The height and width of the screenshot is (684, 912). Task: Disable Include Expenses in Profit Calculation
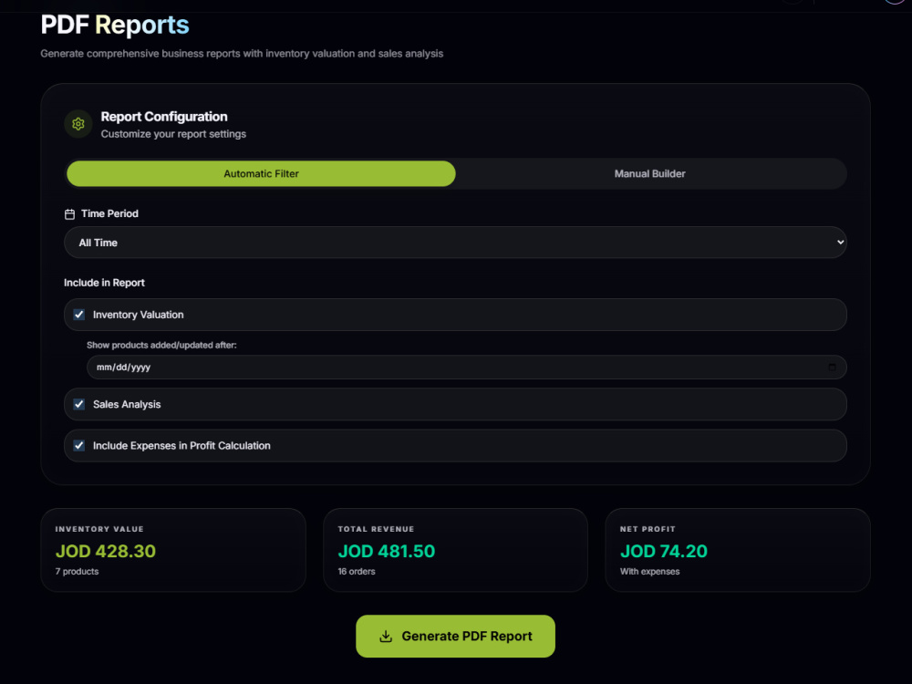click(79, 446)
